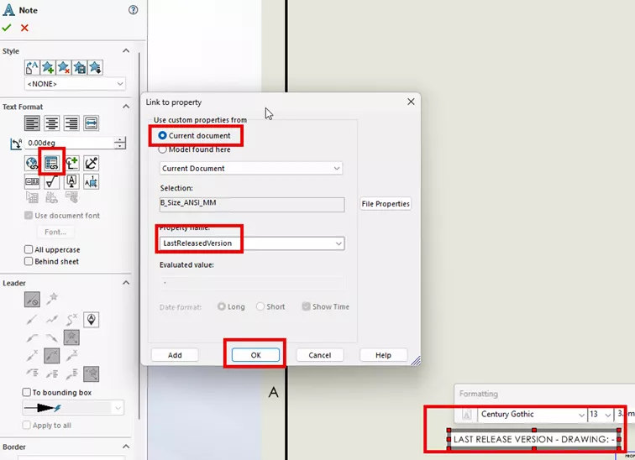The image size is (635, 460).
Task: Select the Model found here radio button
Action: [x=162, y=149]
